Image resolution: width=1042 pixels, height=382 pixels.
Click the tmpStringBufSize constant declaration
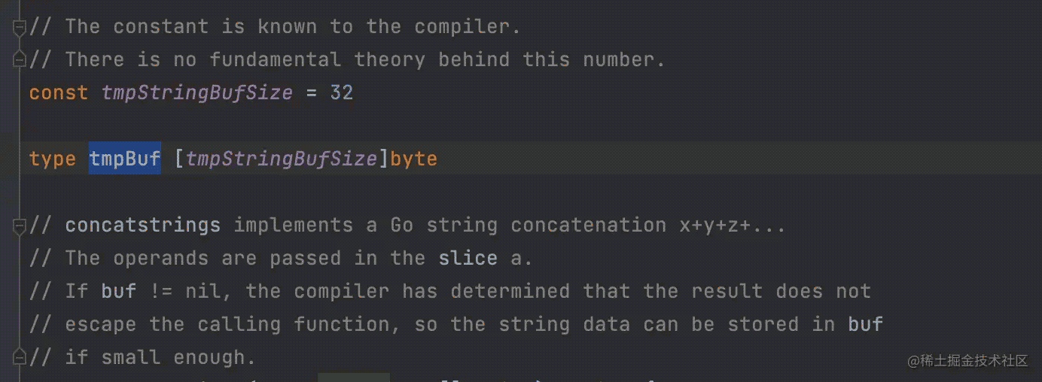[197, 93]
